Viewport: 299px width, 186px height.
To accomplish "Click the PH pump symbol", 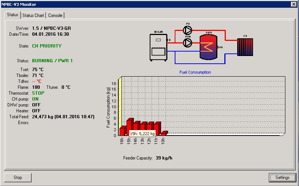I will pyautogui.click(x=188, y=30).
